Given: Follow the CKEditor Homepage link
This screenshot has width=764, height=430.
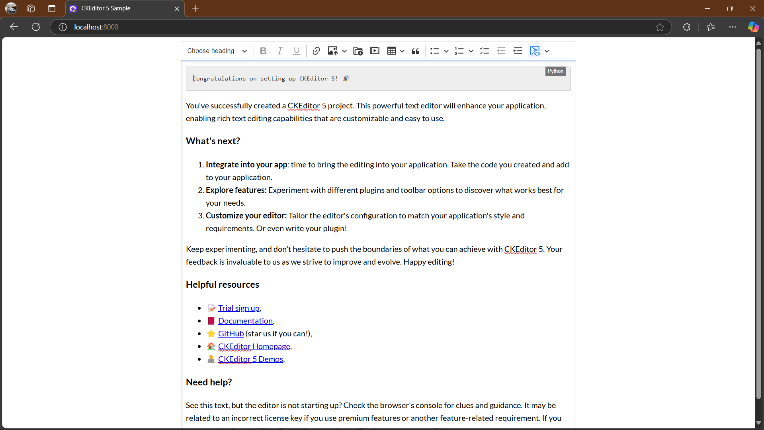Looking at the screenshot, I should coord(254,346).
